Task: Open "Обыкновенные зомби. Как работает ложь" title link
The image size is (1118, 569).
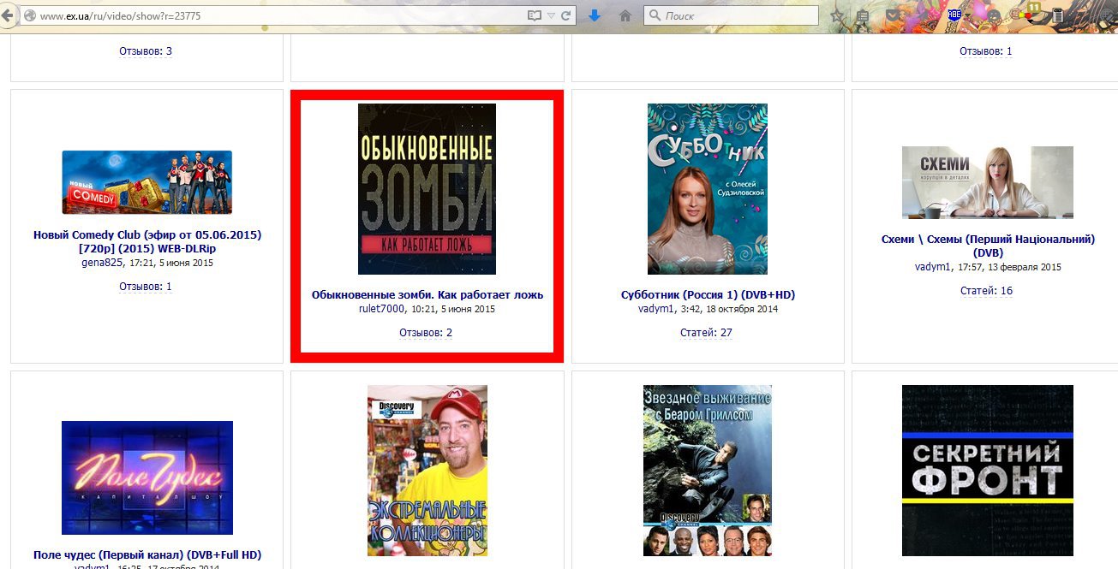Action: [427, 294]
